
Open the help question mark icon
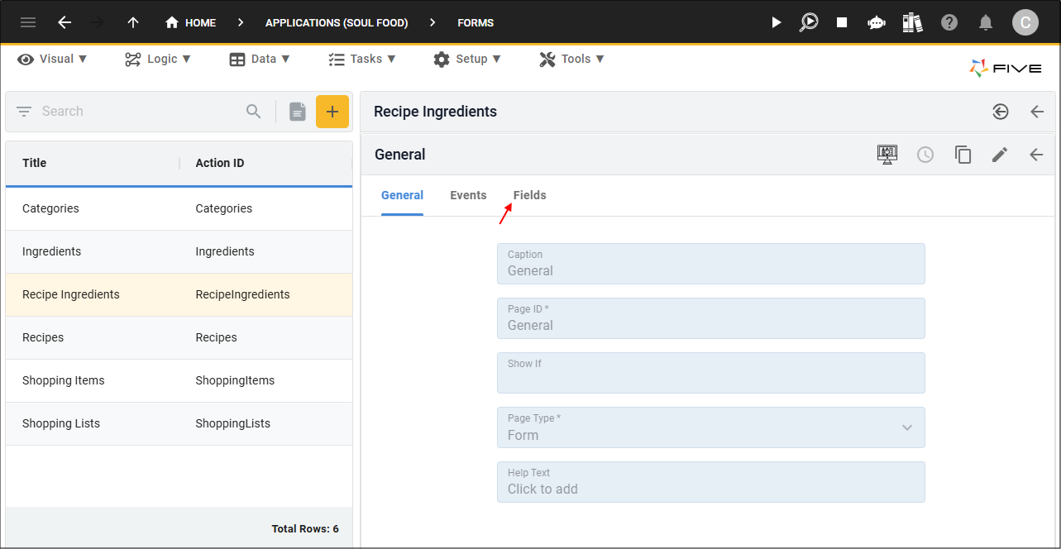[949, 22]
